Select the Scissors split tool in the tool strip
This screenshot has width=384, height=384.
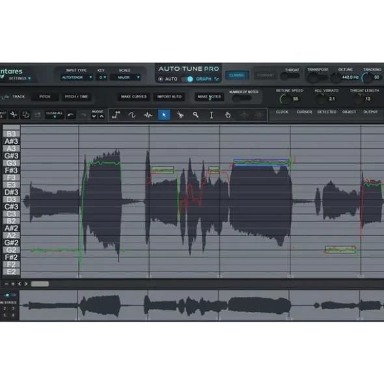180,114
